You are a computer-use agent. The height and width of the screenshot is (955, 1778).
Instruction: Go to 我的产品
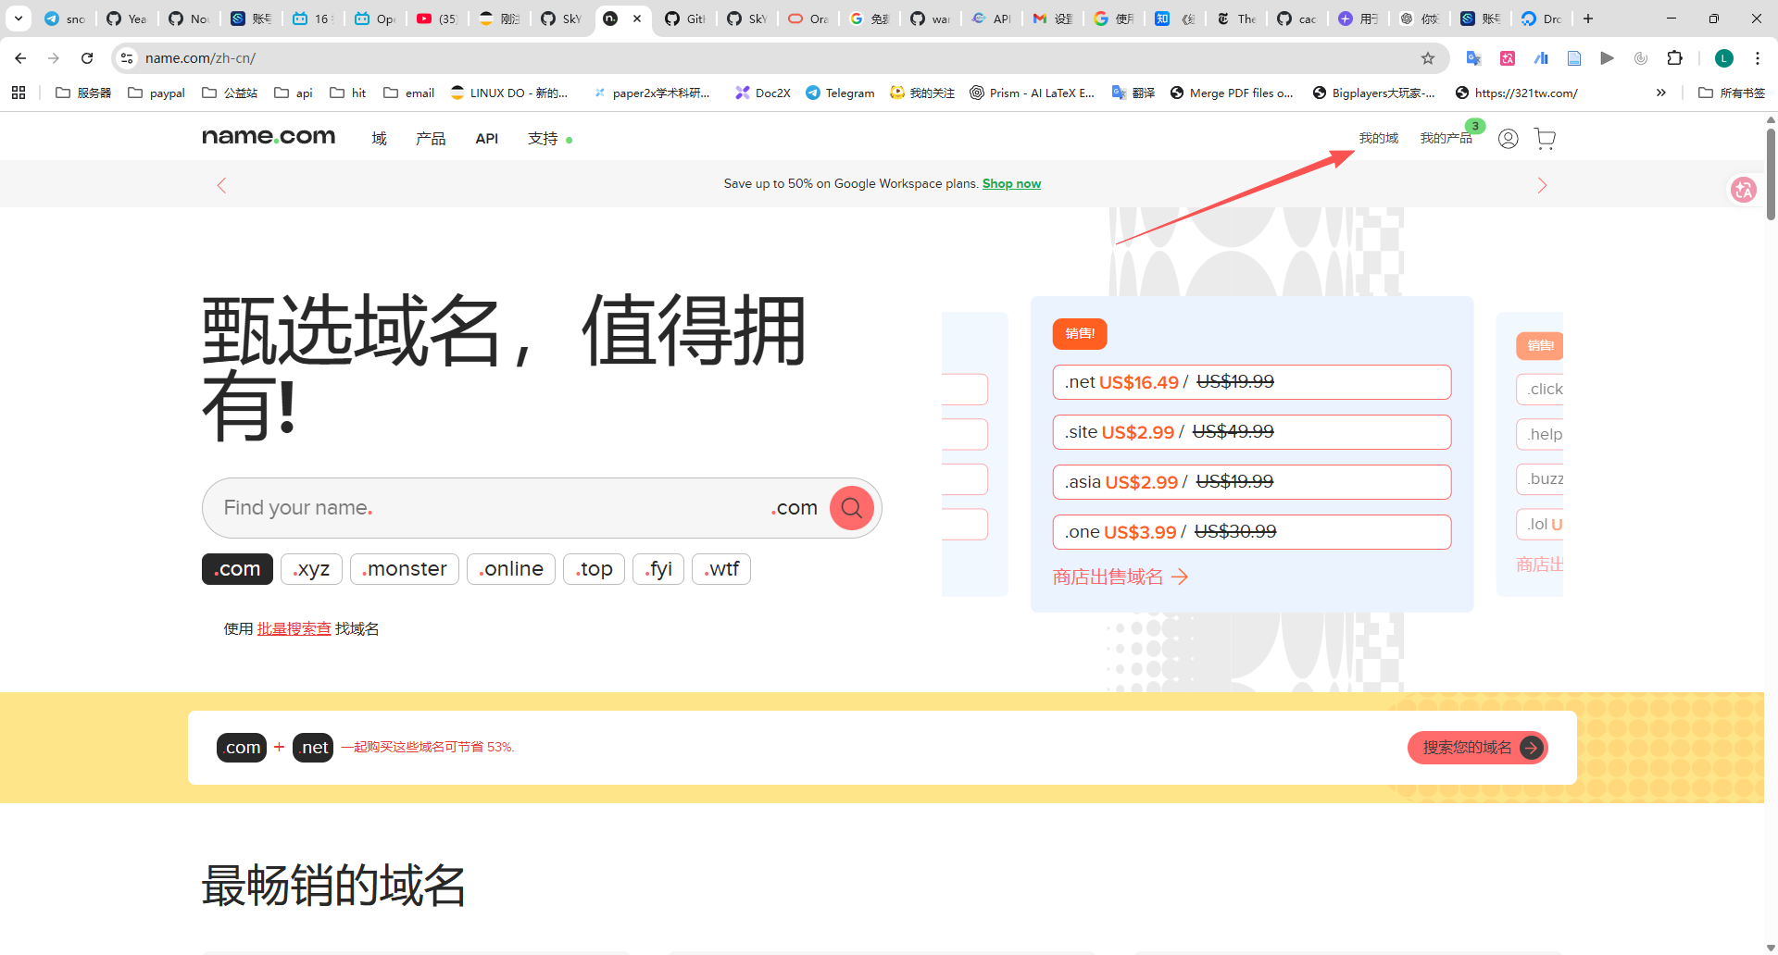(1446, 138)
